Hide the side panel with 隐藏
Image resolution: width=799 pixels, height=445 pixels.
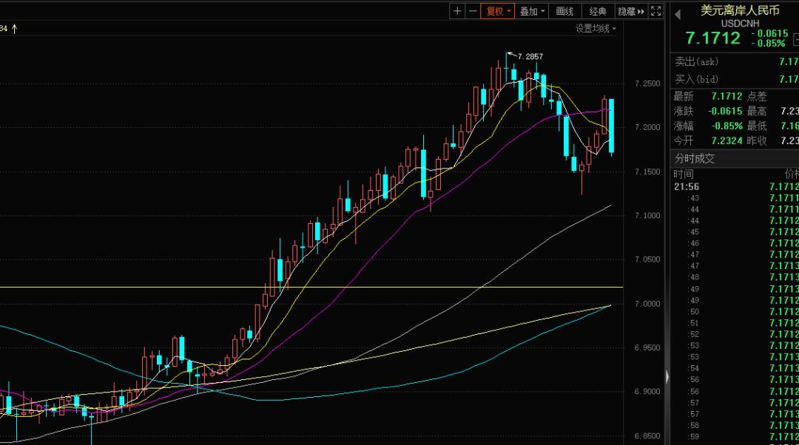pos(630,11)
